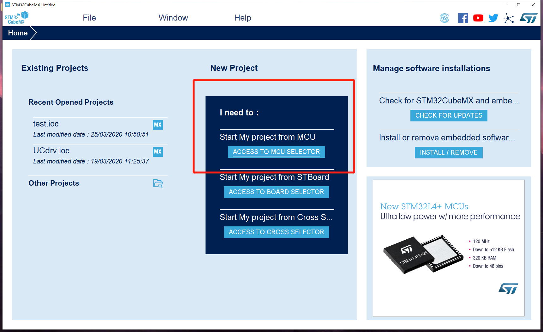Open the STM32L4+ MCUs advertisement banner
This screenshot has height=332, width=543.
pyautogui.click(x=449, y=248)
